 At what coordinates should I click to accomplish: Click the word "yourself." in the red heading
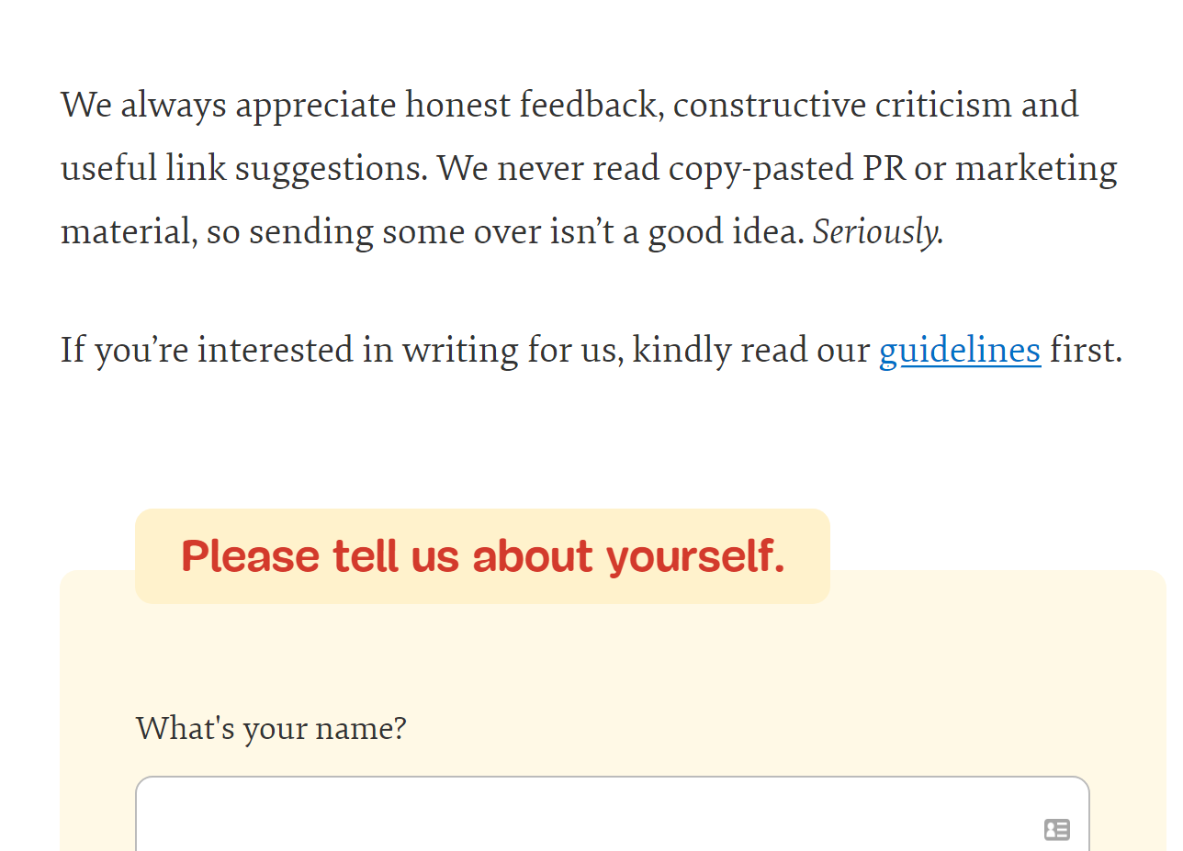click(x=695, y=556)
